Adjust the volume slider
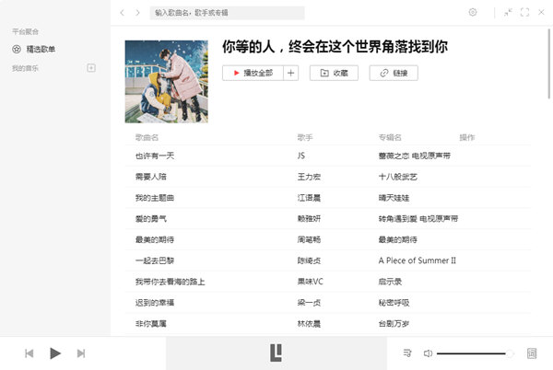This screenshot has height=370, width=553. click(x=476, y=353)
